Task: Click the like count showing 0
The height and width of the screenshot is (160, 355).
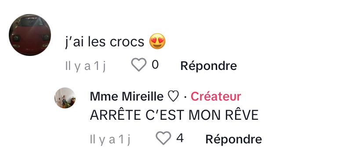Action: point(155,65)
